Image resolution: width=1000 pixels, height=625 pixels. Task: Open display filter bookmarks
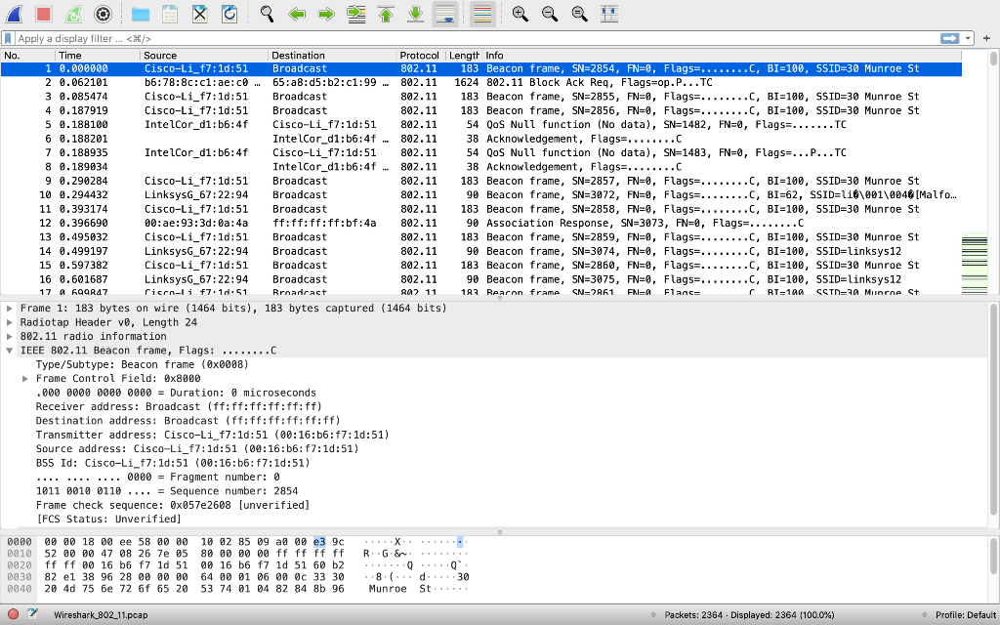8,39
